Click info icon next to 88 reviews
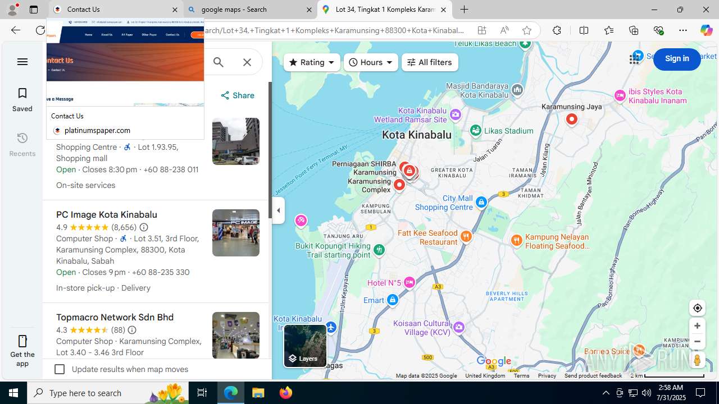Screen dimensions: 719x404 pyautogui.click(x=132, y=330)
